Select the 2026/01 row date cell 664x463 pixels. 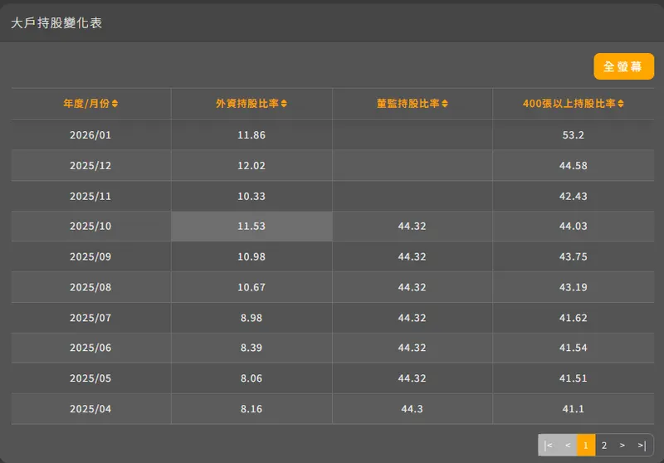click(90, 134)
